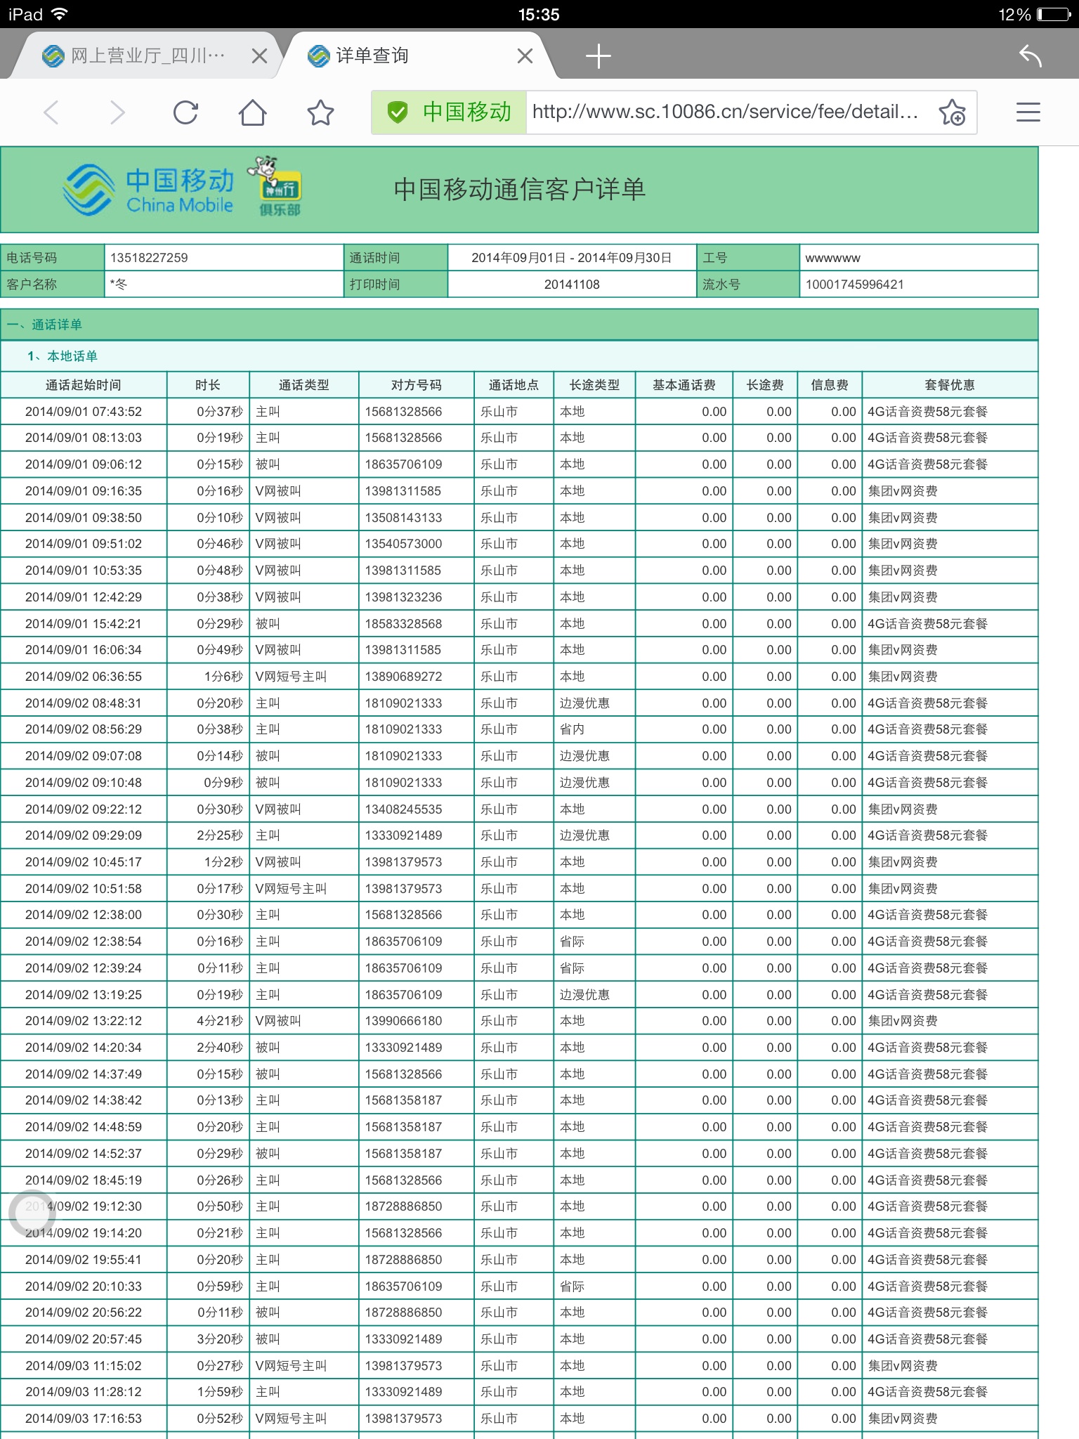Tap the browser back arrow
The image size is (1079, 1439).
tap(51, 112)
